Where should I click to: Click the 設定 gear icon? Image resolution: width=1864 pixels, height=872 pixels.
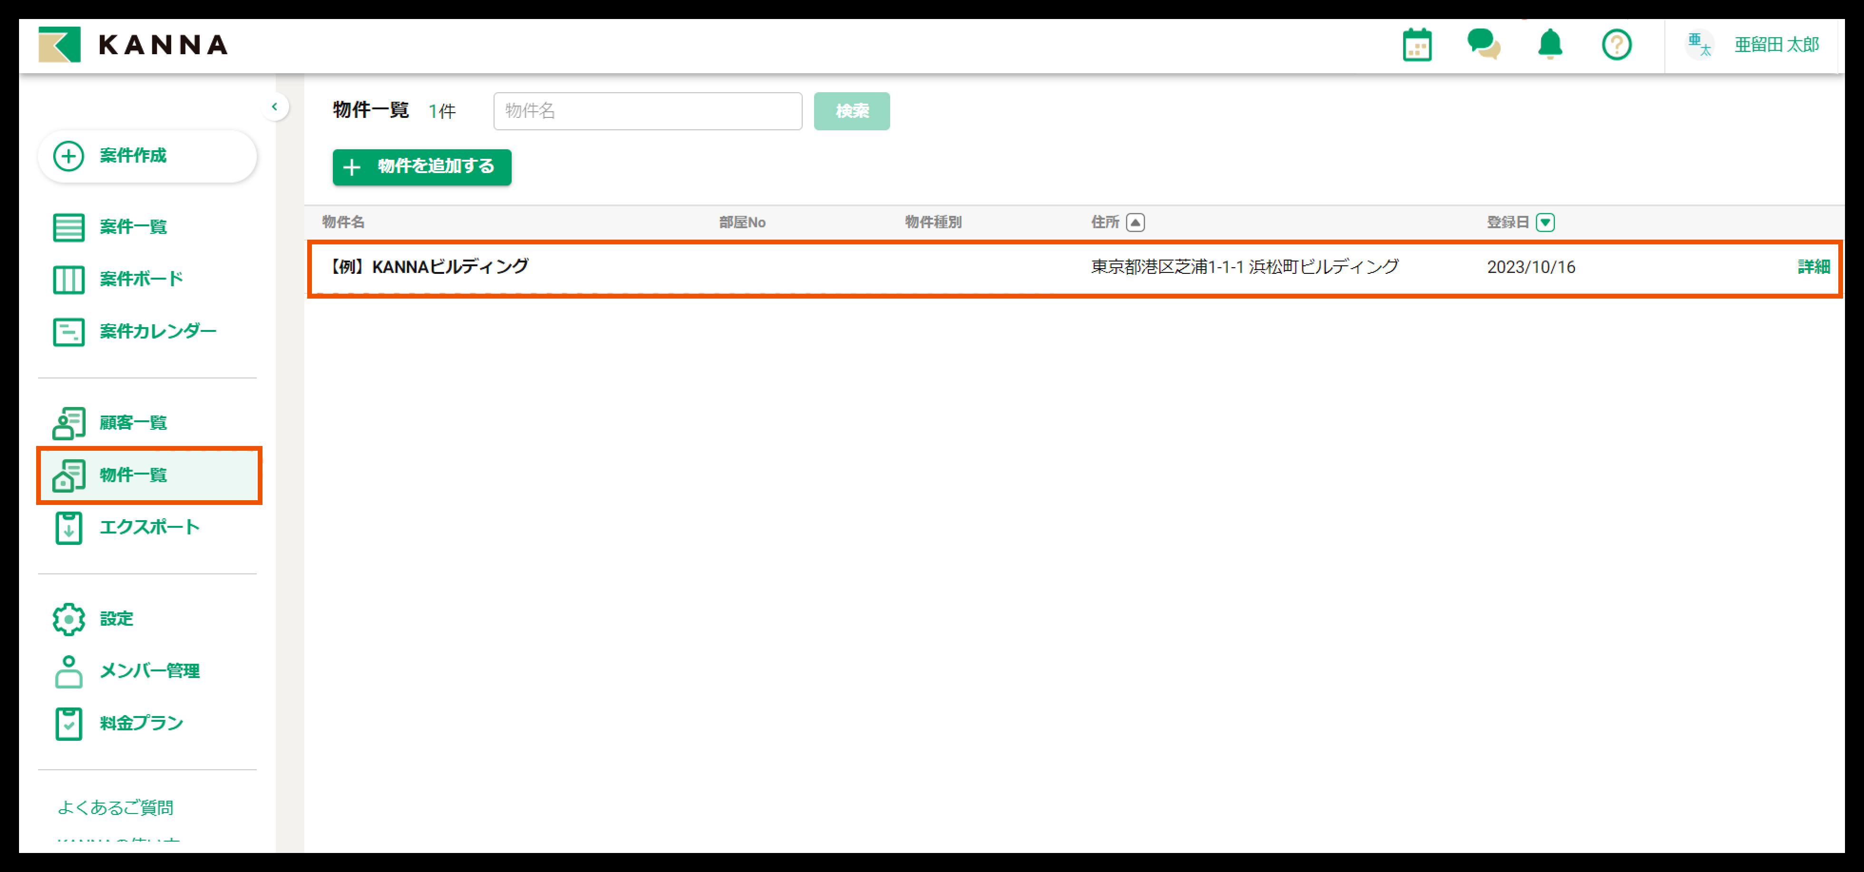coord(69,619)
